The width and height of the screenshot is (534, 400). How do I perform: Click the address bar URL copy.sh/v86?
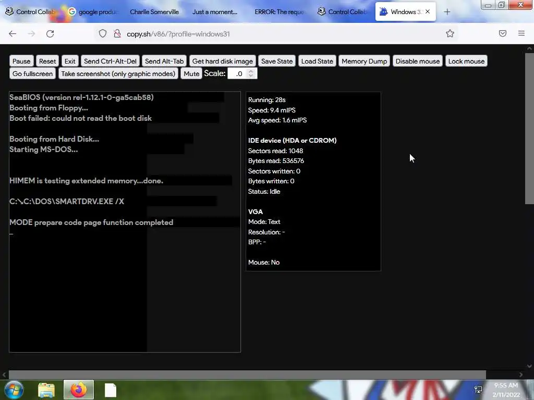178,34
